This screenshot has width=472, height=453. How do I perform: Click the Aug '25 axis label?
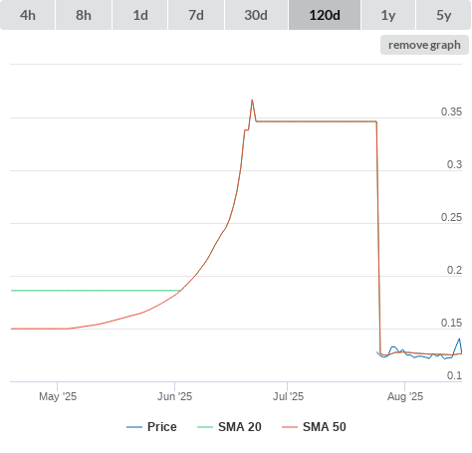[x=405, y=396]
